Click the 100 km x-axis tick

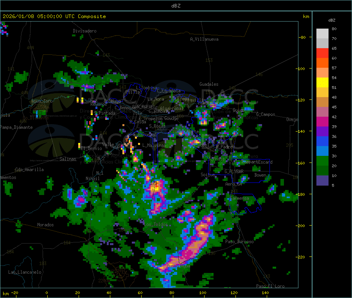203,293
